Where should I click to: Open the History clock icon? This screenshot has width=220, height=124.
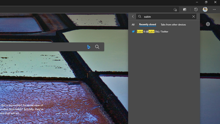pos(196,9)
